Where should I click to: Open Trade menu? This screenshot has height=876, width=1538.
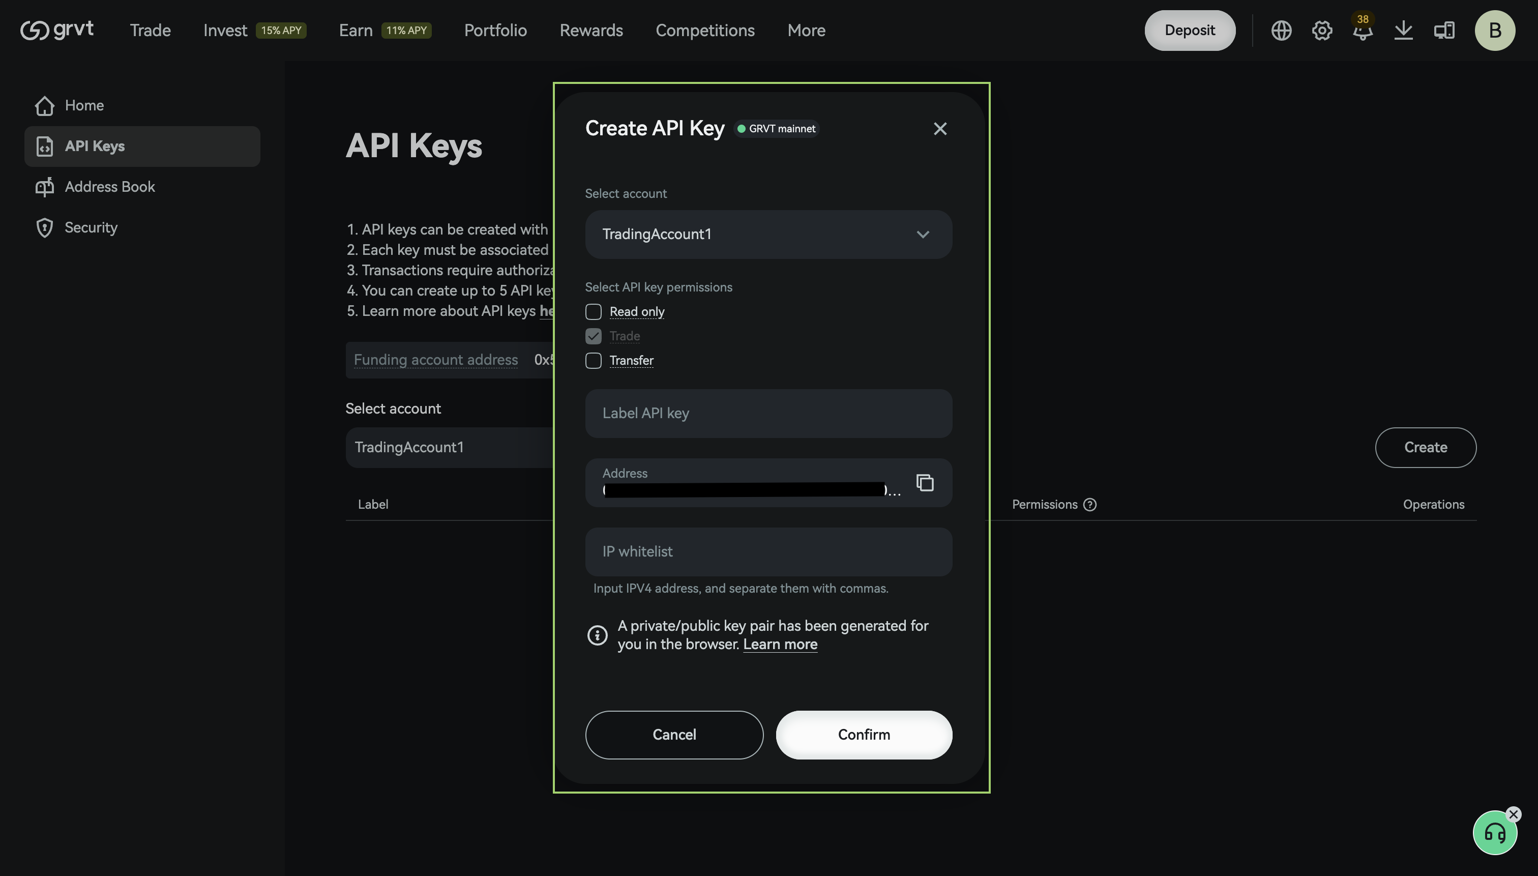point(151,30)
